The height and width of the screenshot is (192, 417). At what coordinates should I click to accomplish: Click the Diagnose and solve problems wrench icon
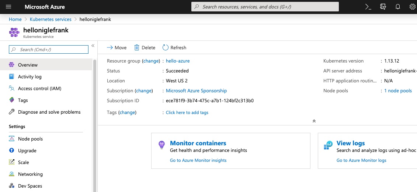[11, 112]
